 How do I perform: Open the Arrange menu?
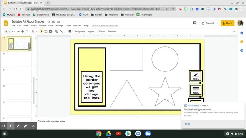pos(59,26)
